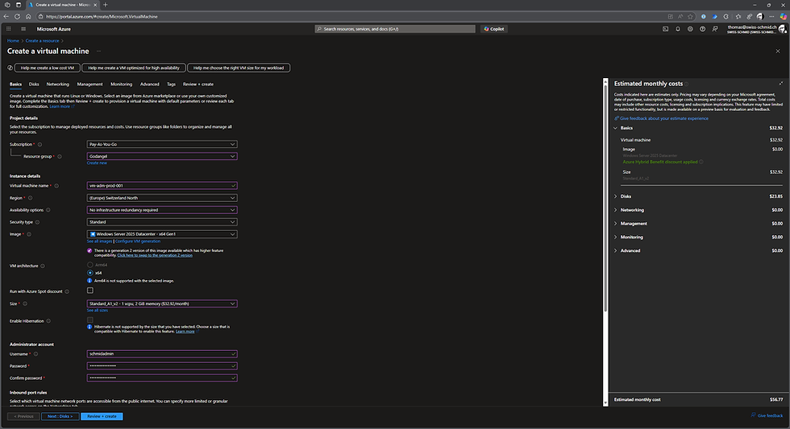790x429 pixels.
Task: Open Azure portal settings gear
Action: tap(690, 29)
